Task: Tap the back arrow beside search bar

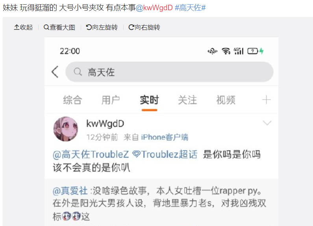Action: [55, 72]
